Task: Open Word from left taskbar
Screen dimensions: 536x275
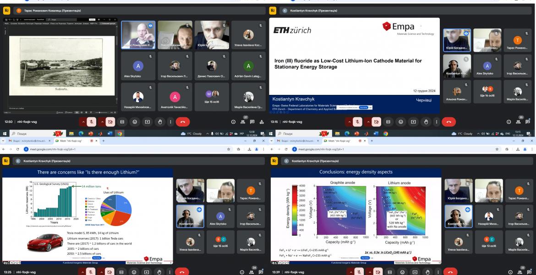Action: click(110, 133)
